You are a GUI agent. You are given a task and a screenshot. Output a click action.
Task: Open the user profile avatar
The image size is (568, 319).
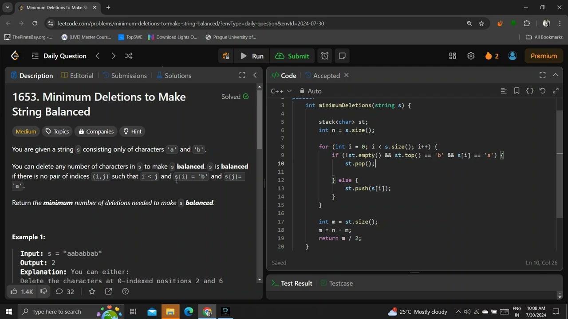[513, 56]
